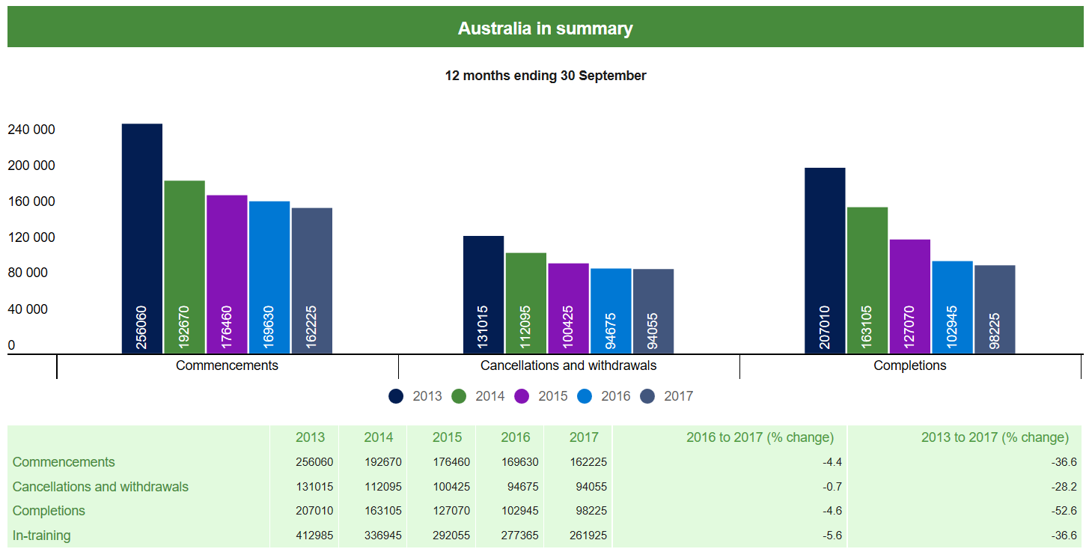Image resolution: width=1086 pixels, height=549 pixels.
Task: Click the -28.2 percent change cell
Action: pos(1064,487)
